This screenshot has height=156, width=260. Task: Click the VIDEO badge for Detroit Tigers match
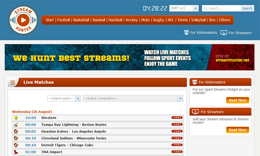pyautogui.click(x=177, y=145)
